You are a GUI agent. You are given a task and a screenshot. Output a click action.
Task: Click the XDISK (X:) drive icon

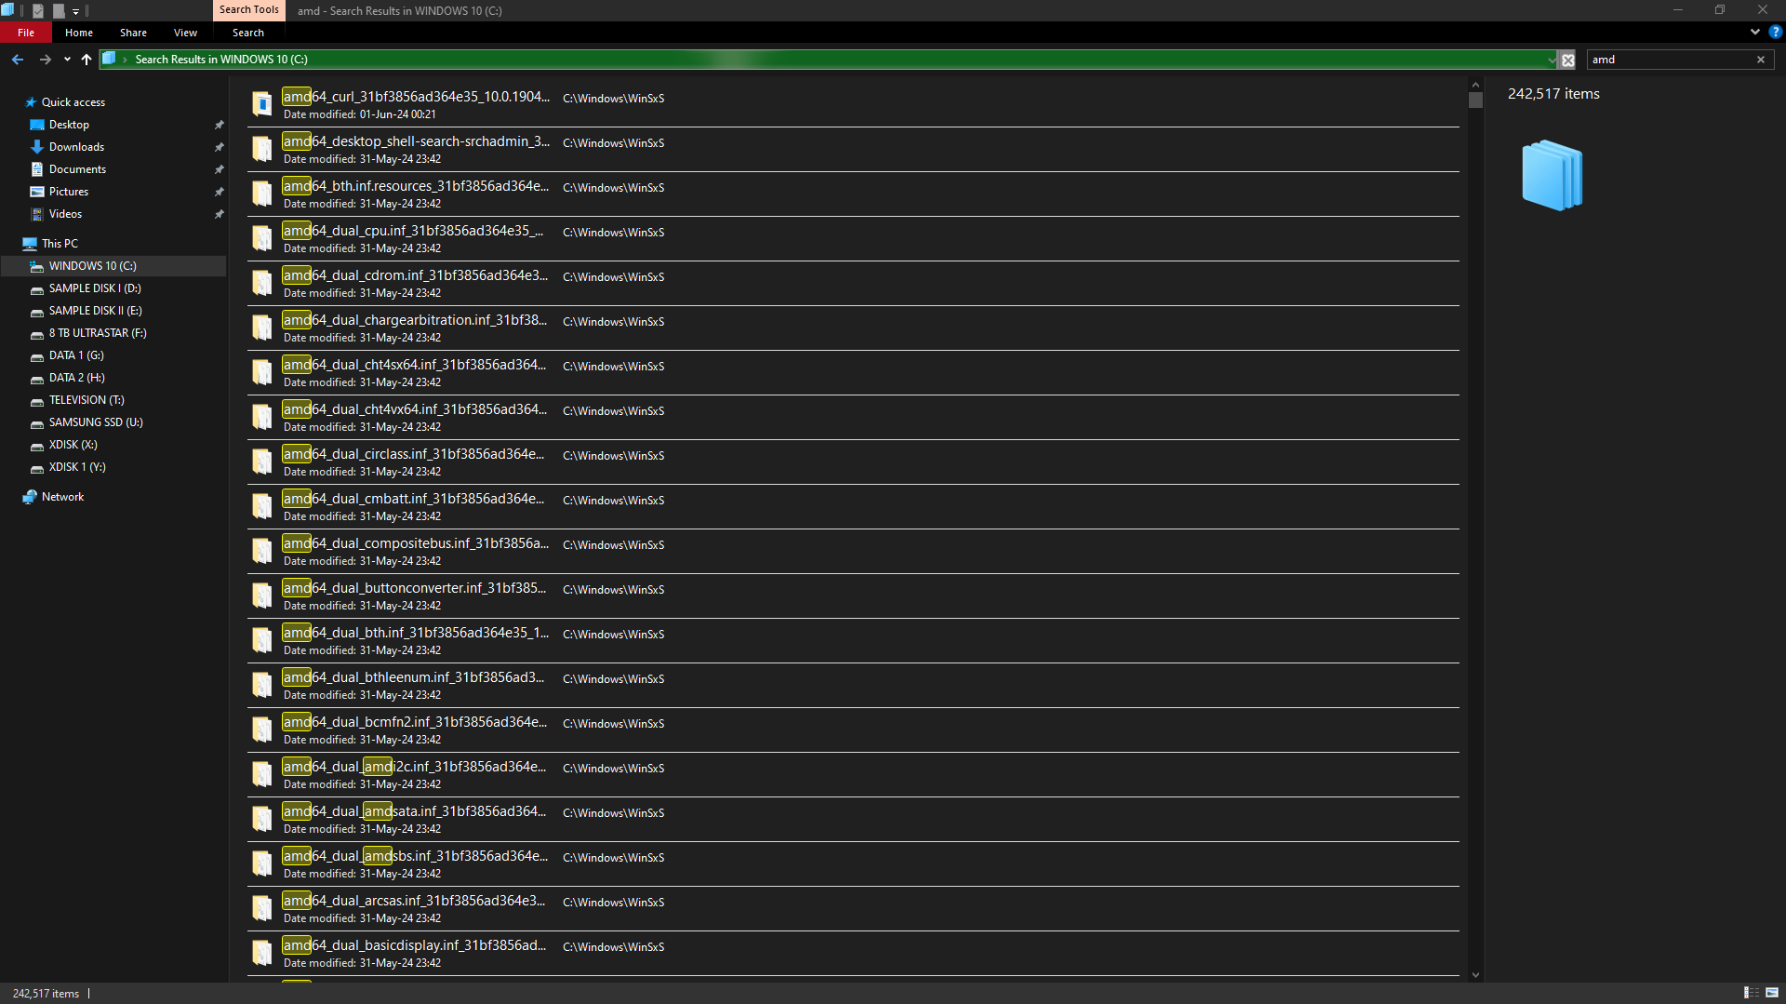37,445
